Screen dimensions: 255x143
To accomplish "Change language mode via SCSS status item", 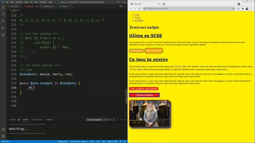I will [x=104, y=141].
